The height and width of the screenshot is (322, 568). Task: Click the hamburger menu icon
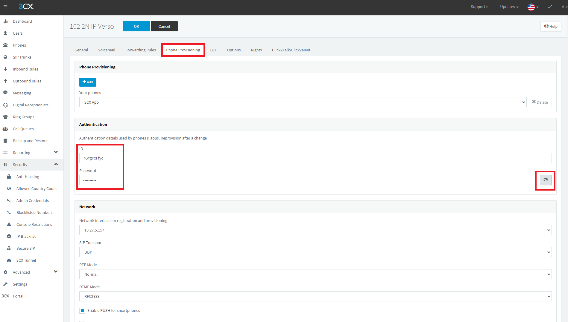(5, 7)
